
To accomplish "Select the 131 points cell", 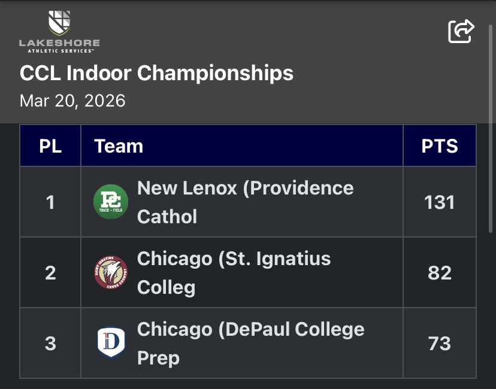I will coord(440,202).
